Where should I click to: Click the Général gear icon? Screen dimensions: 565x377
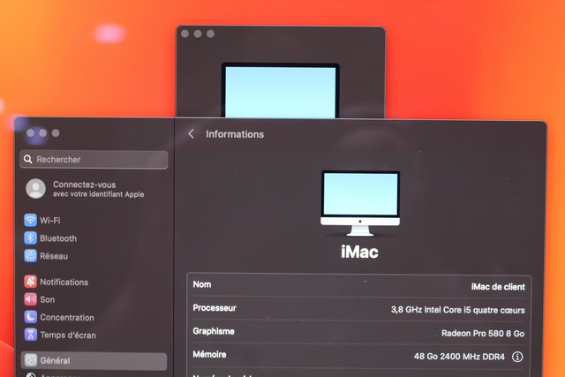31,360
